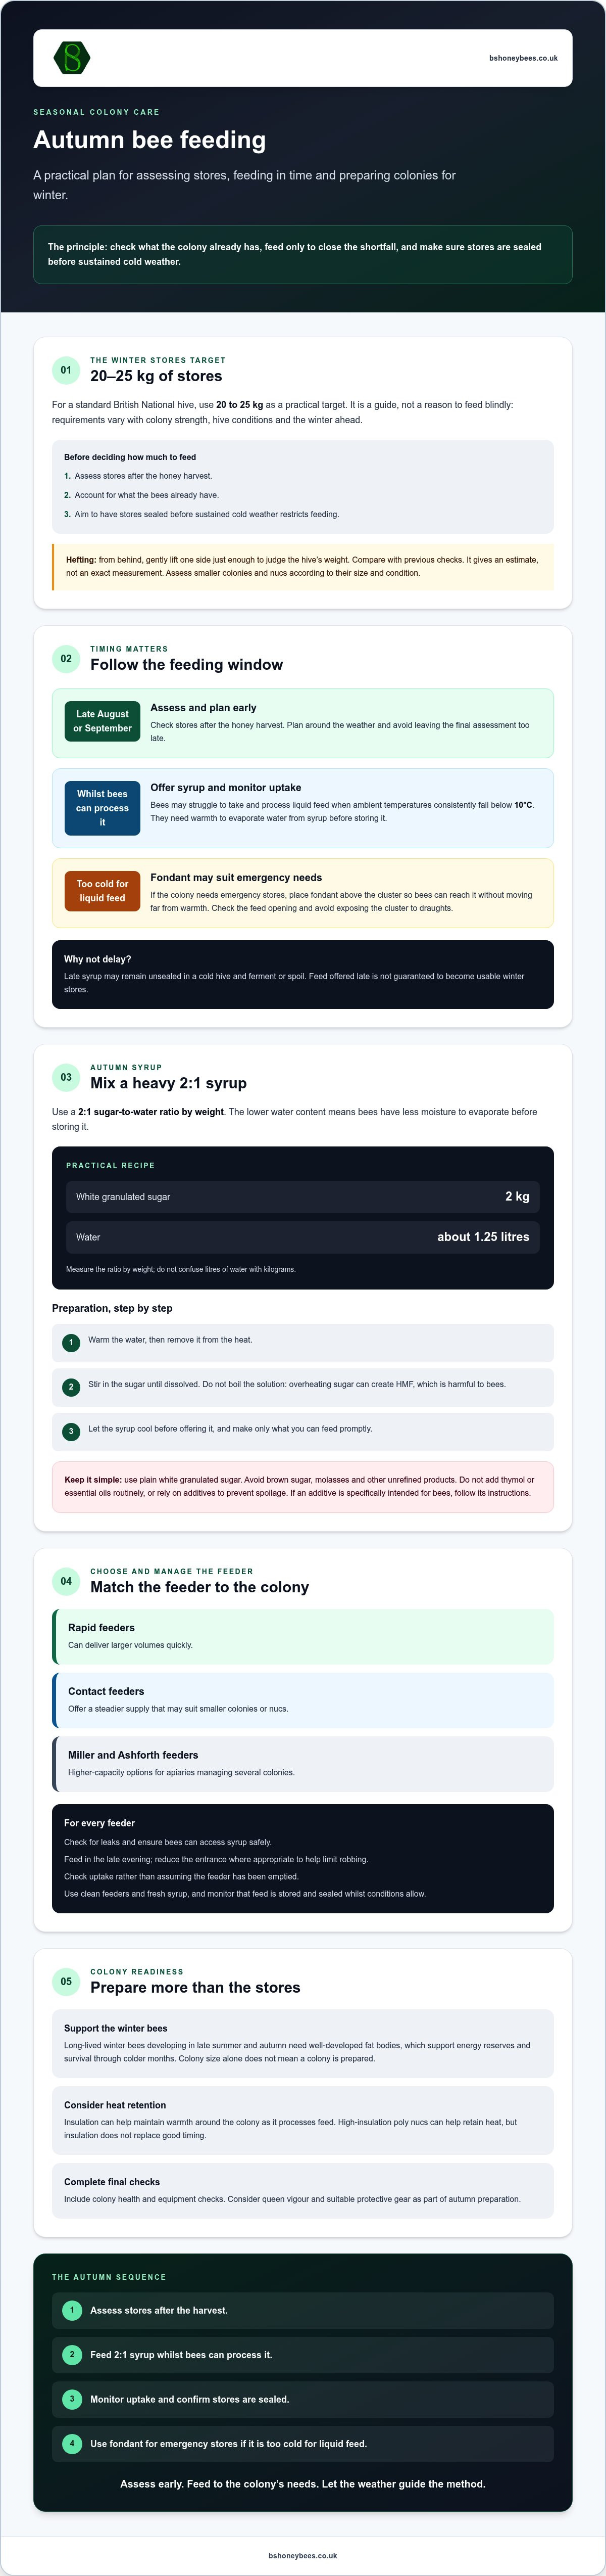Click autumn sequence step 4 green circle
Image resolution: width=606 pixels, height=2576 pixels.
point(72,2443)
